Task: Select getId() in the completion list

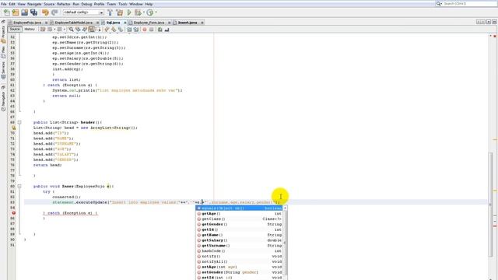Action: click(x=239, y=229)
